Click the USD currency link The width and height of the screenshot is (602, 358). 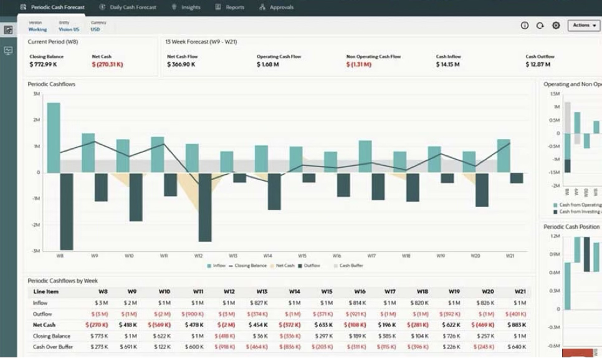point(95,29)
